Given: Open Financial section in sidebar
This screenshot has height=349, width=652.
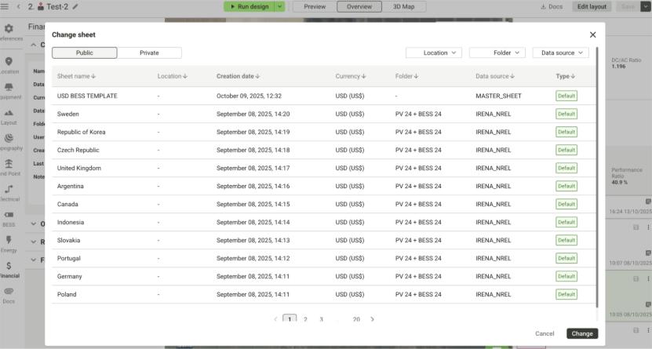Looking at the screenshot, I should [9, 270].
